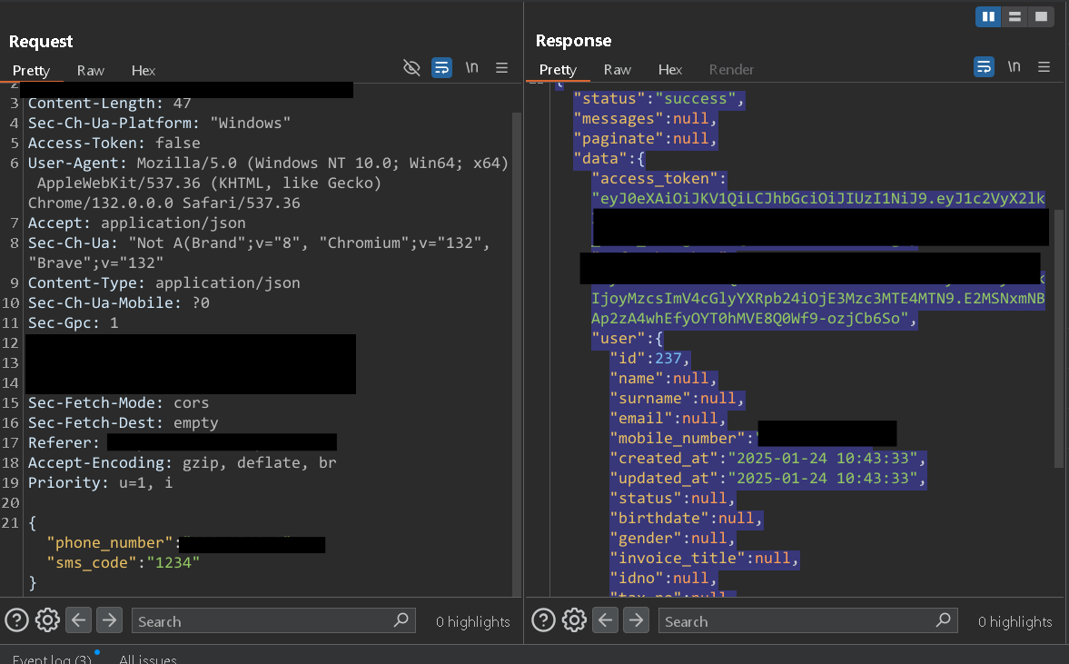Select combined single-pane layout icon
This screenshot has width=1069, height=664.
pos(1041,16)
